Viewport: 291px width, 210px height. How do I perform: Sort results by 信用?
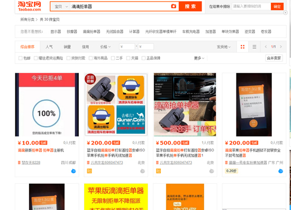pos(85,47)
